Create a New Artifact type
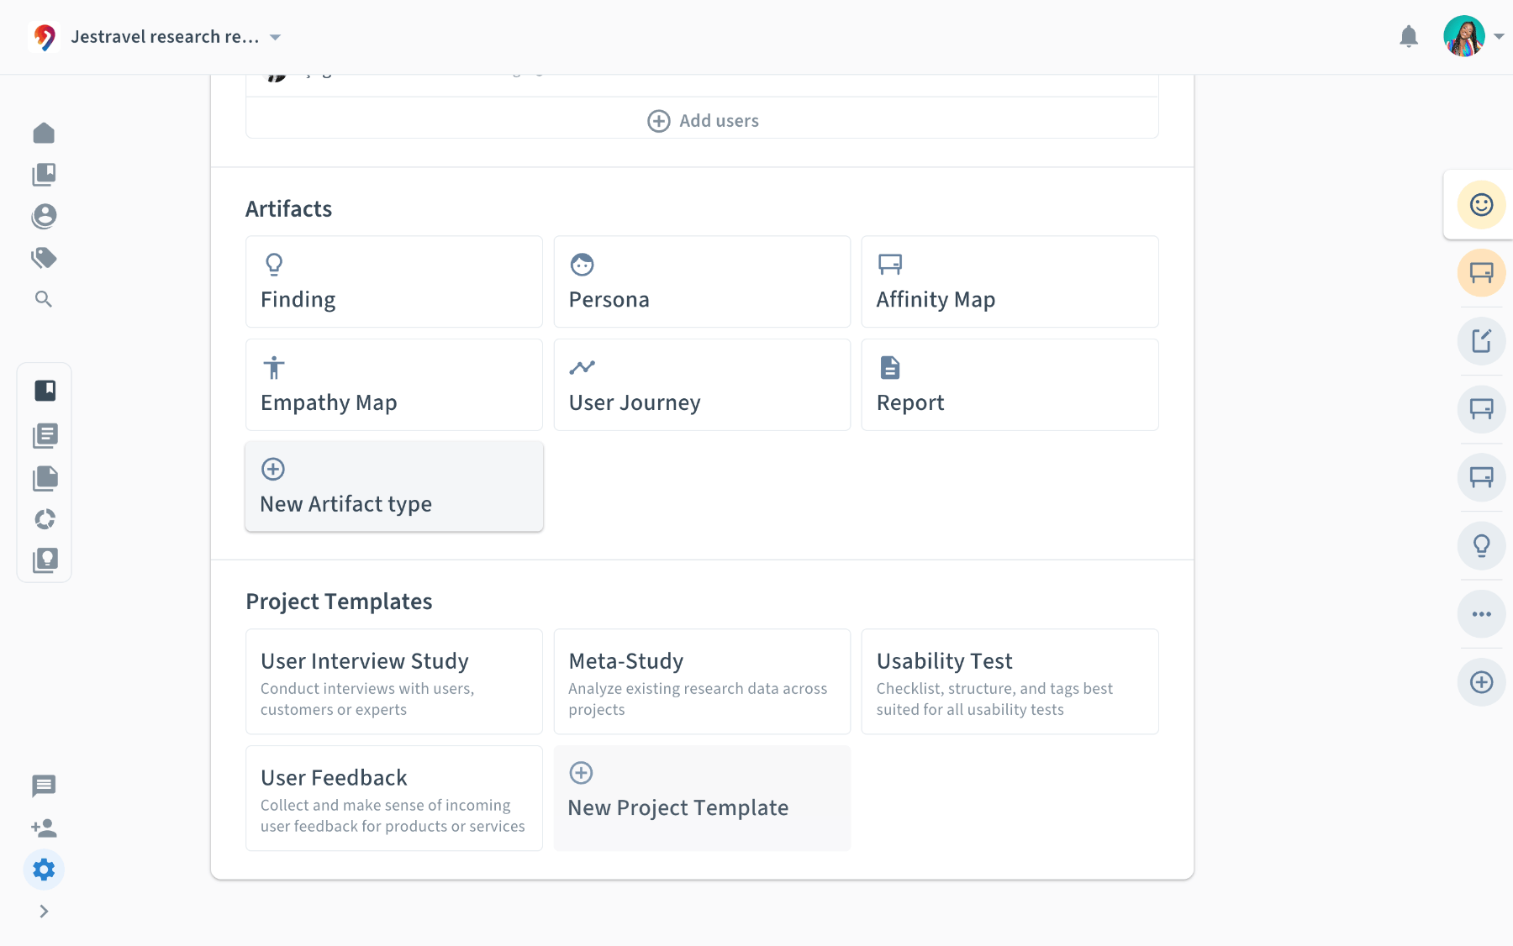This screenshot has height=946, width=1513. 394,486
